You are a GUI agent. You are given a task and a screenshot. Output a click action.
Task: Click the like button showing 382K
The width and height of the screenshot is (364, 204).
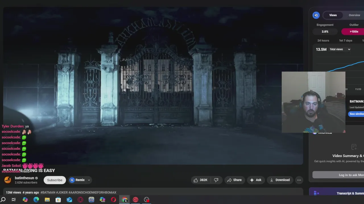point(200,180)
